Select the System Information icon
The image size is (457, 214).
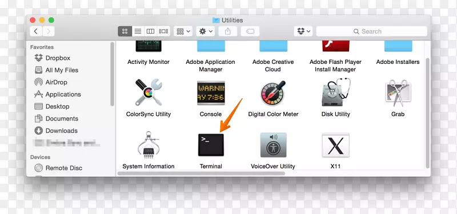pos(149,145)
